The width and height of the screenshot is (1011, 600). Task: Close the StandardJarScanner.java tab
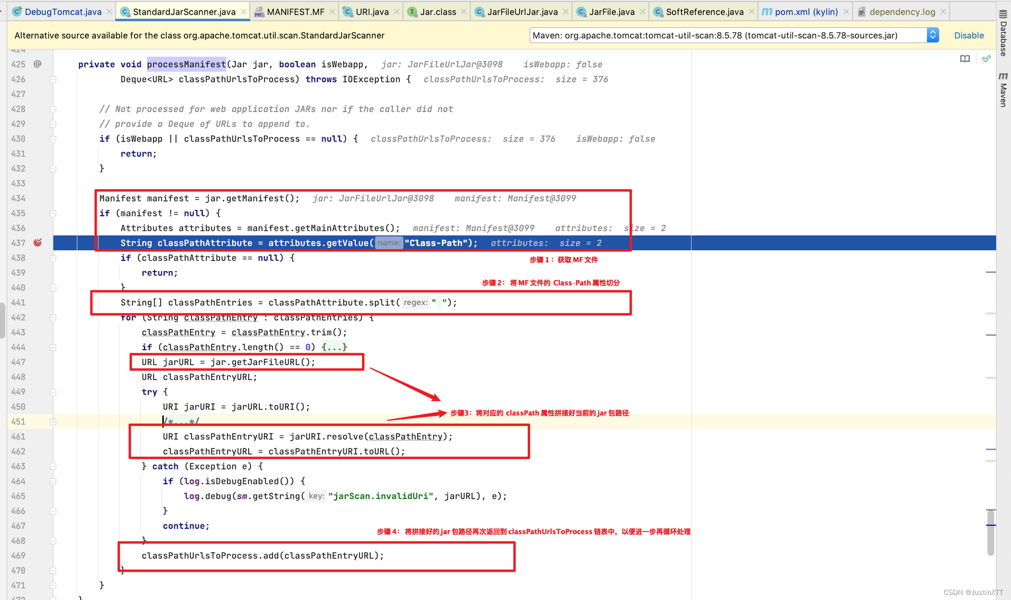[244, 12]
